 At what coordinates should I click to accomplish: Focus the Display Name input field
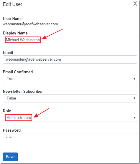point(70,40)
